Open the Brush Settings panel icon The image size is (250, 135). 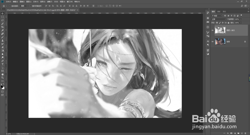pyautogui.click(x=208, y=32)
